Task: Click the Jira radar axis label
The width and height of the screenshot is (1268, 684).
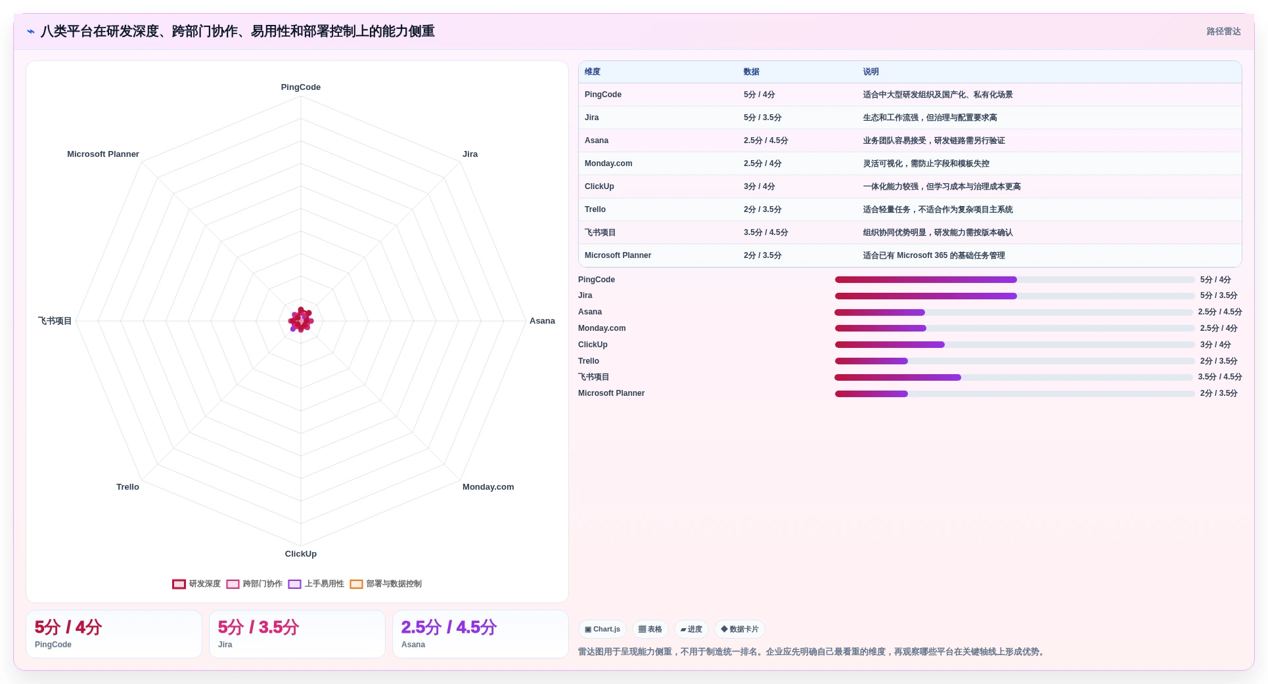Action: [470, 154]
